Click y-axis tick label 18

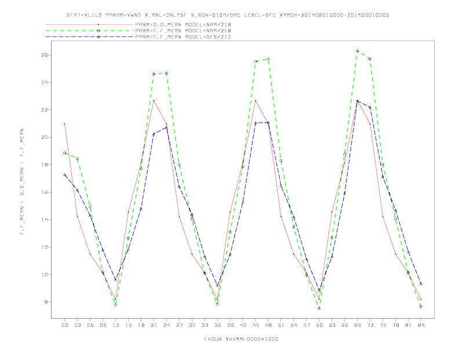(x=44, y=165)
